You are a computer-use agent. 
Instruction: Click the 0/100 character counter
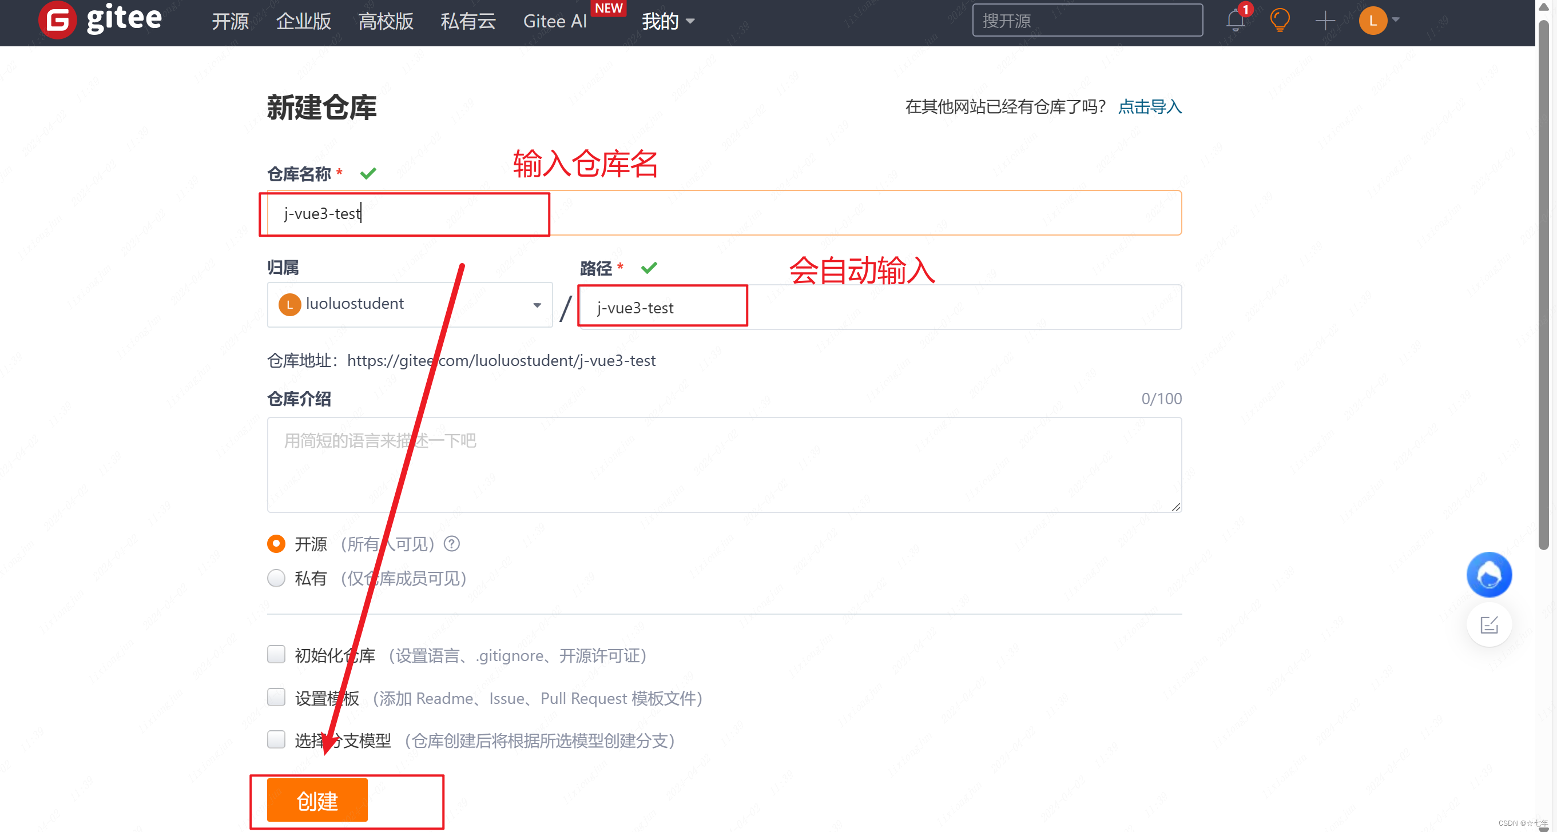coord(1161,399)
